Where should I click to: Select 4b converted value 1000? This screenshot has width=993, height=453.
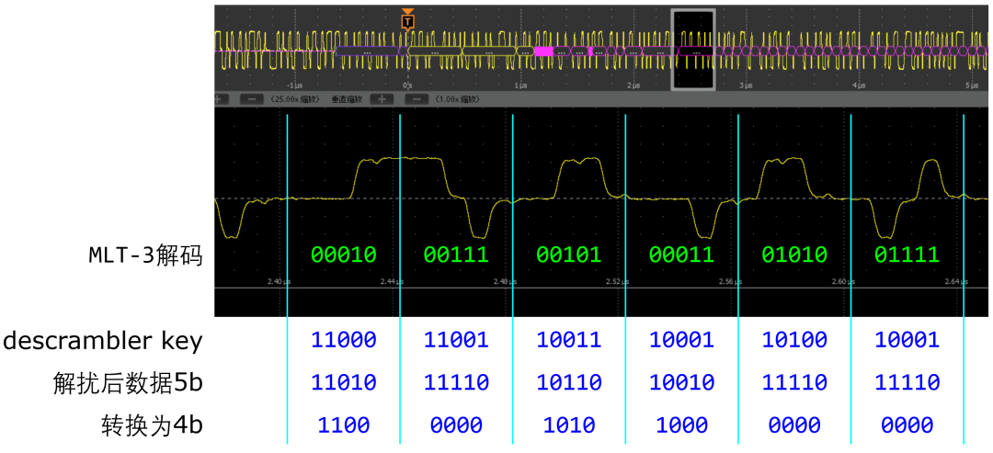(681, 425)
